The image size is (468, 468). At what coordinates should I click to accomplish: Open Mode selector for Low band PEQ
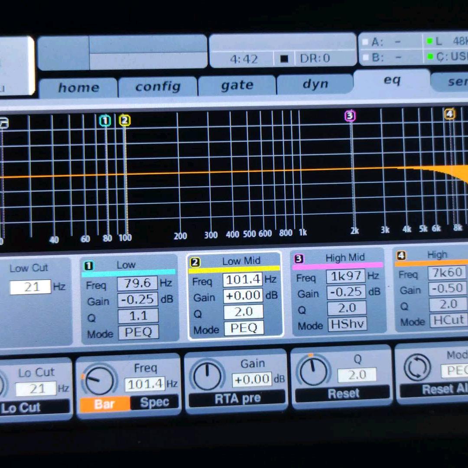[x=138, y=332]
